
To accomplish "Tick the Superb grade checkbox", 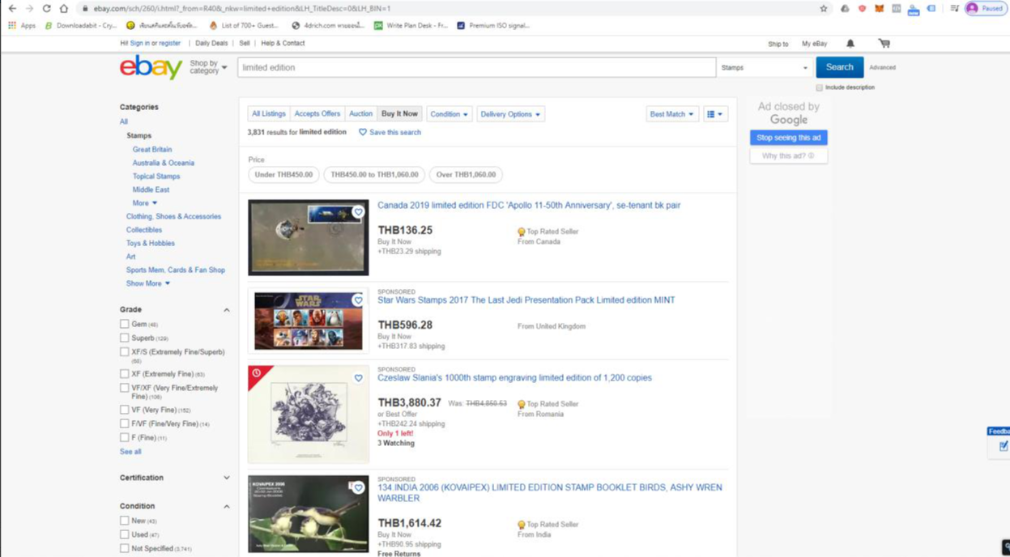I will (x=125, y=338).
